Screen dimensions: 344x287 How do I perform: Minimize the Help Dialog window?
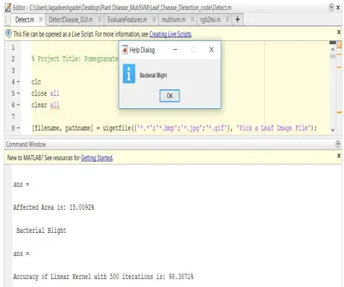point(176,50)
